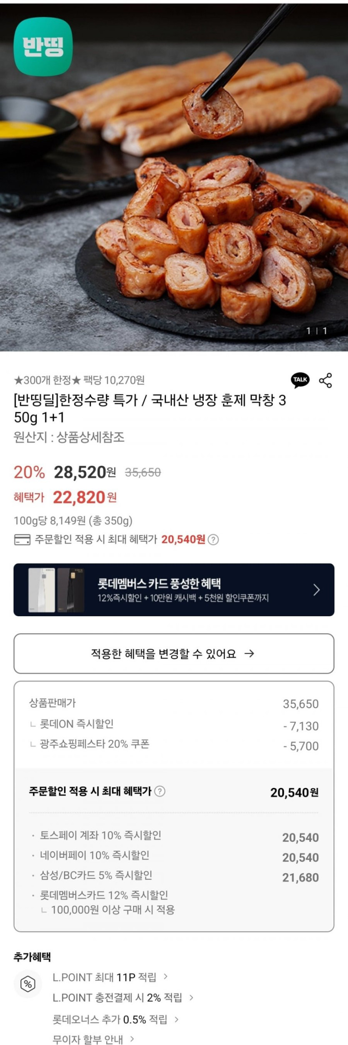Click help icon in benefit breakdown box

pos(160,791)
